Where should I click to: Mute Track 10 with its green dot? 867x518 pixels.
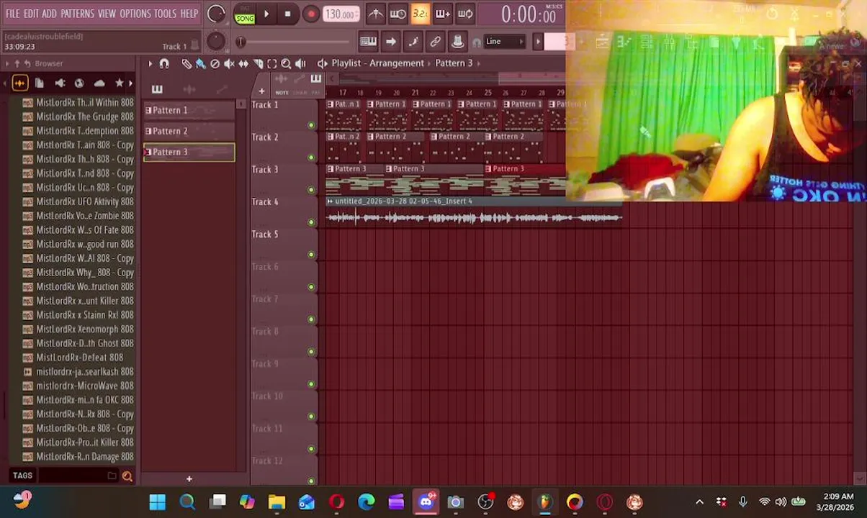(x=311, y=417)
